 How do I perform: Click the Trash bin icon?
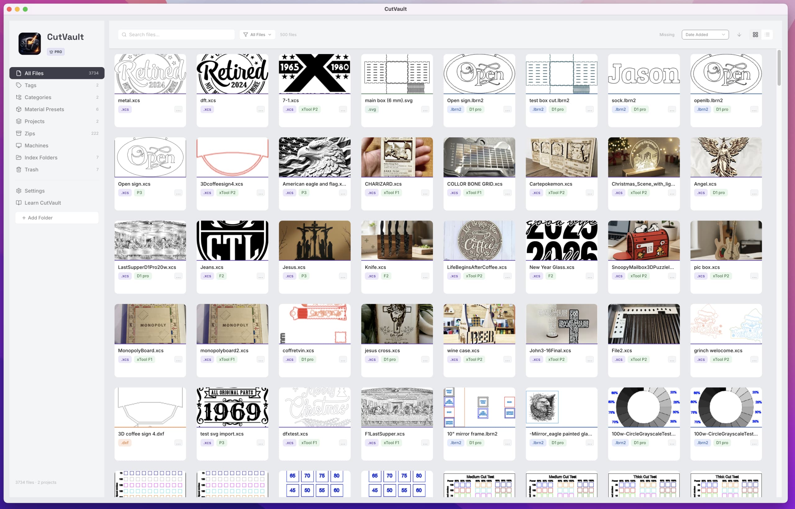19,170
